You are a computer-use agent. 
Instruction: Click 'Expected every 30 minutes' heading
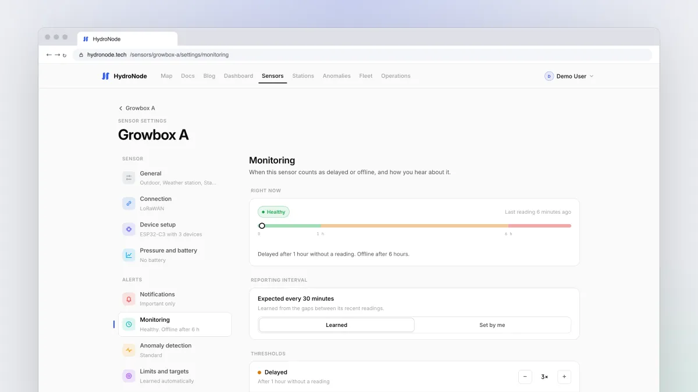click(296, 299)
